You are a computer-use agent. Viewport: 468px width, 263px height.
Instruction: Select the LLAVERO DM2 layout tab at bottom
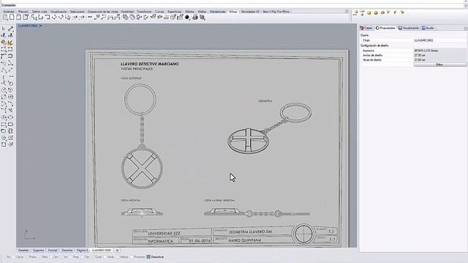[x=102, y=251]
